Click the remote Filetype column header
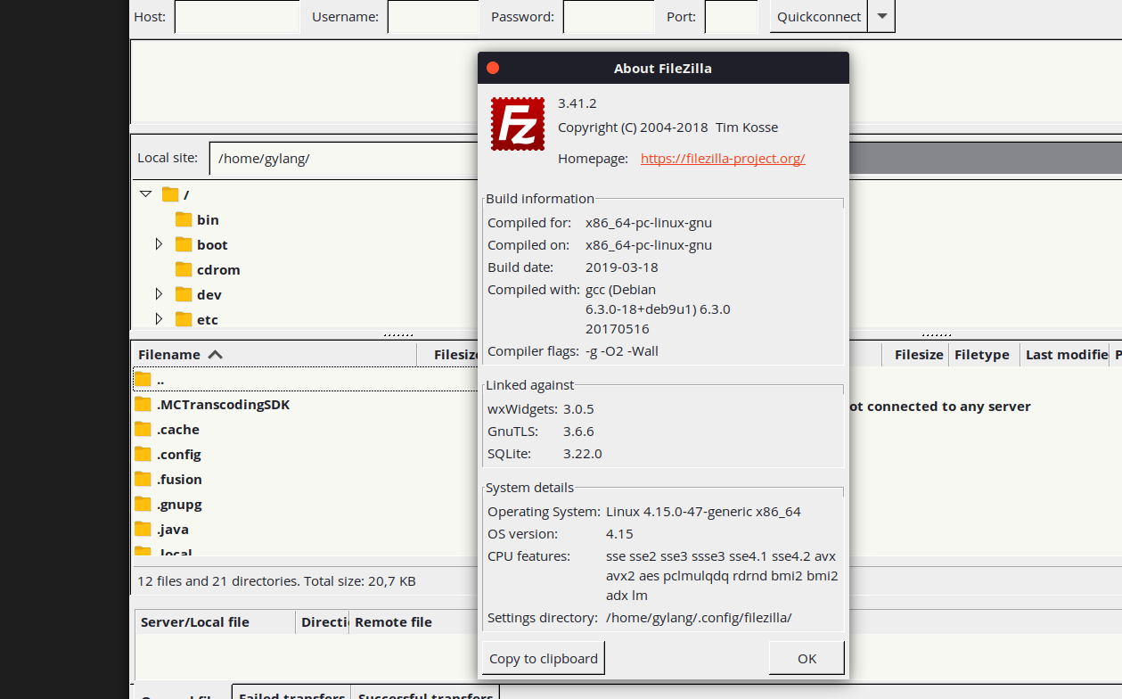This screenshot has height=699, width=1122. [984, 355]
